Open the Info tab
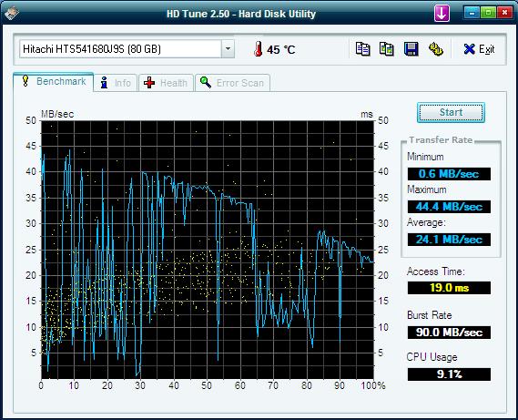This screenshot has width=518, height=420. [x=116, y=83]
